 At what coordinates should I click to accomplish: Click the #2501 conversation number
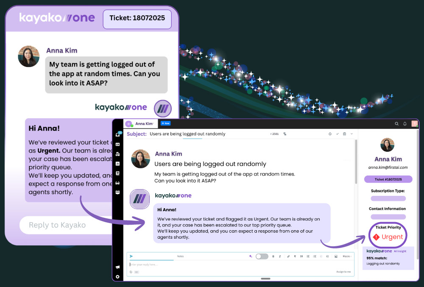click(274, 134)
